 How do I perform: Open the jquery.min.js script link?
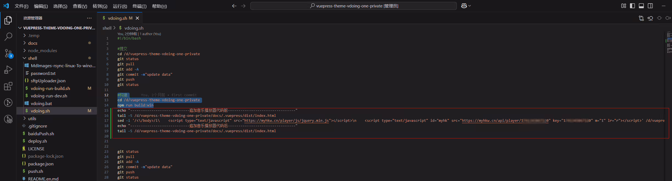point(286,121)
